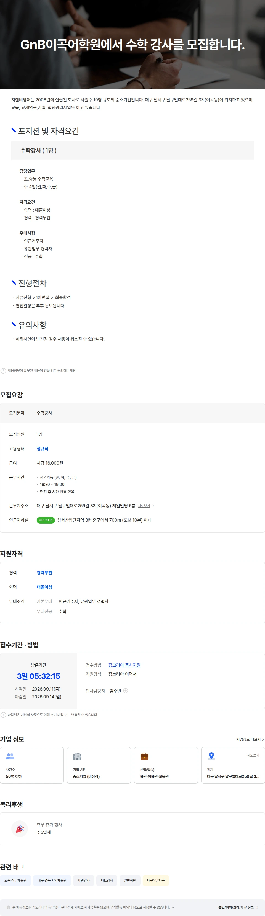Click the 대졸이상 education text
The width and height of the screenshot is (265, 916).
pyautogui.click(x=44, y=587)
